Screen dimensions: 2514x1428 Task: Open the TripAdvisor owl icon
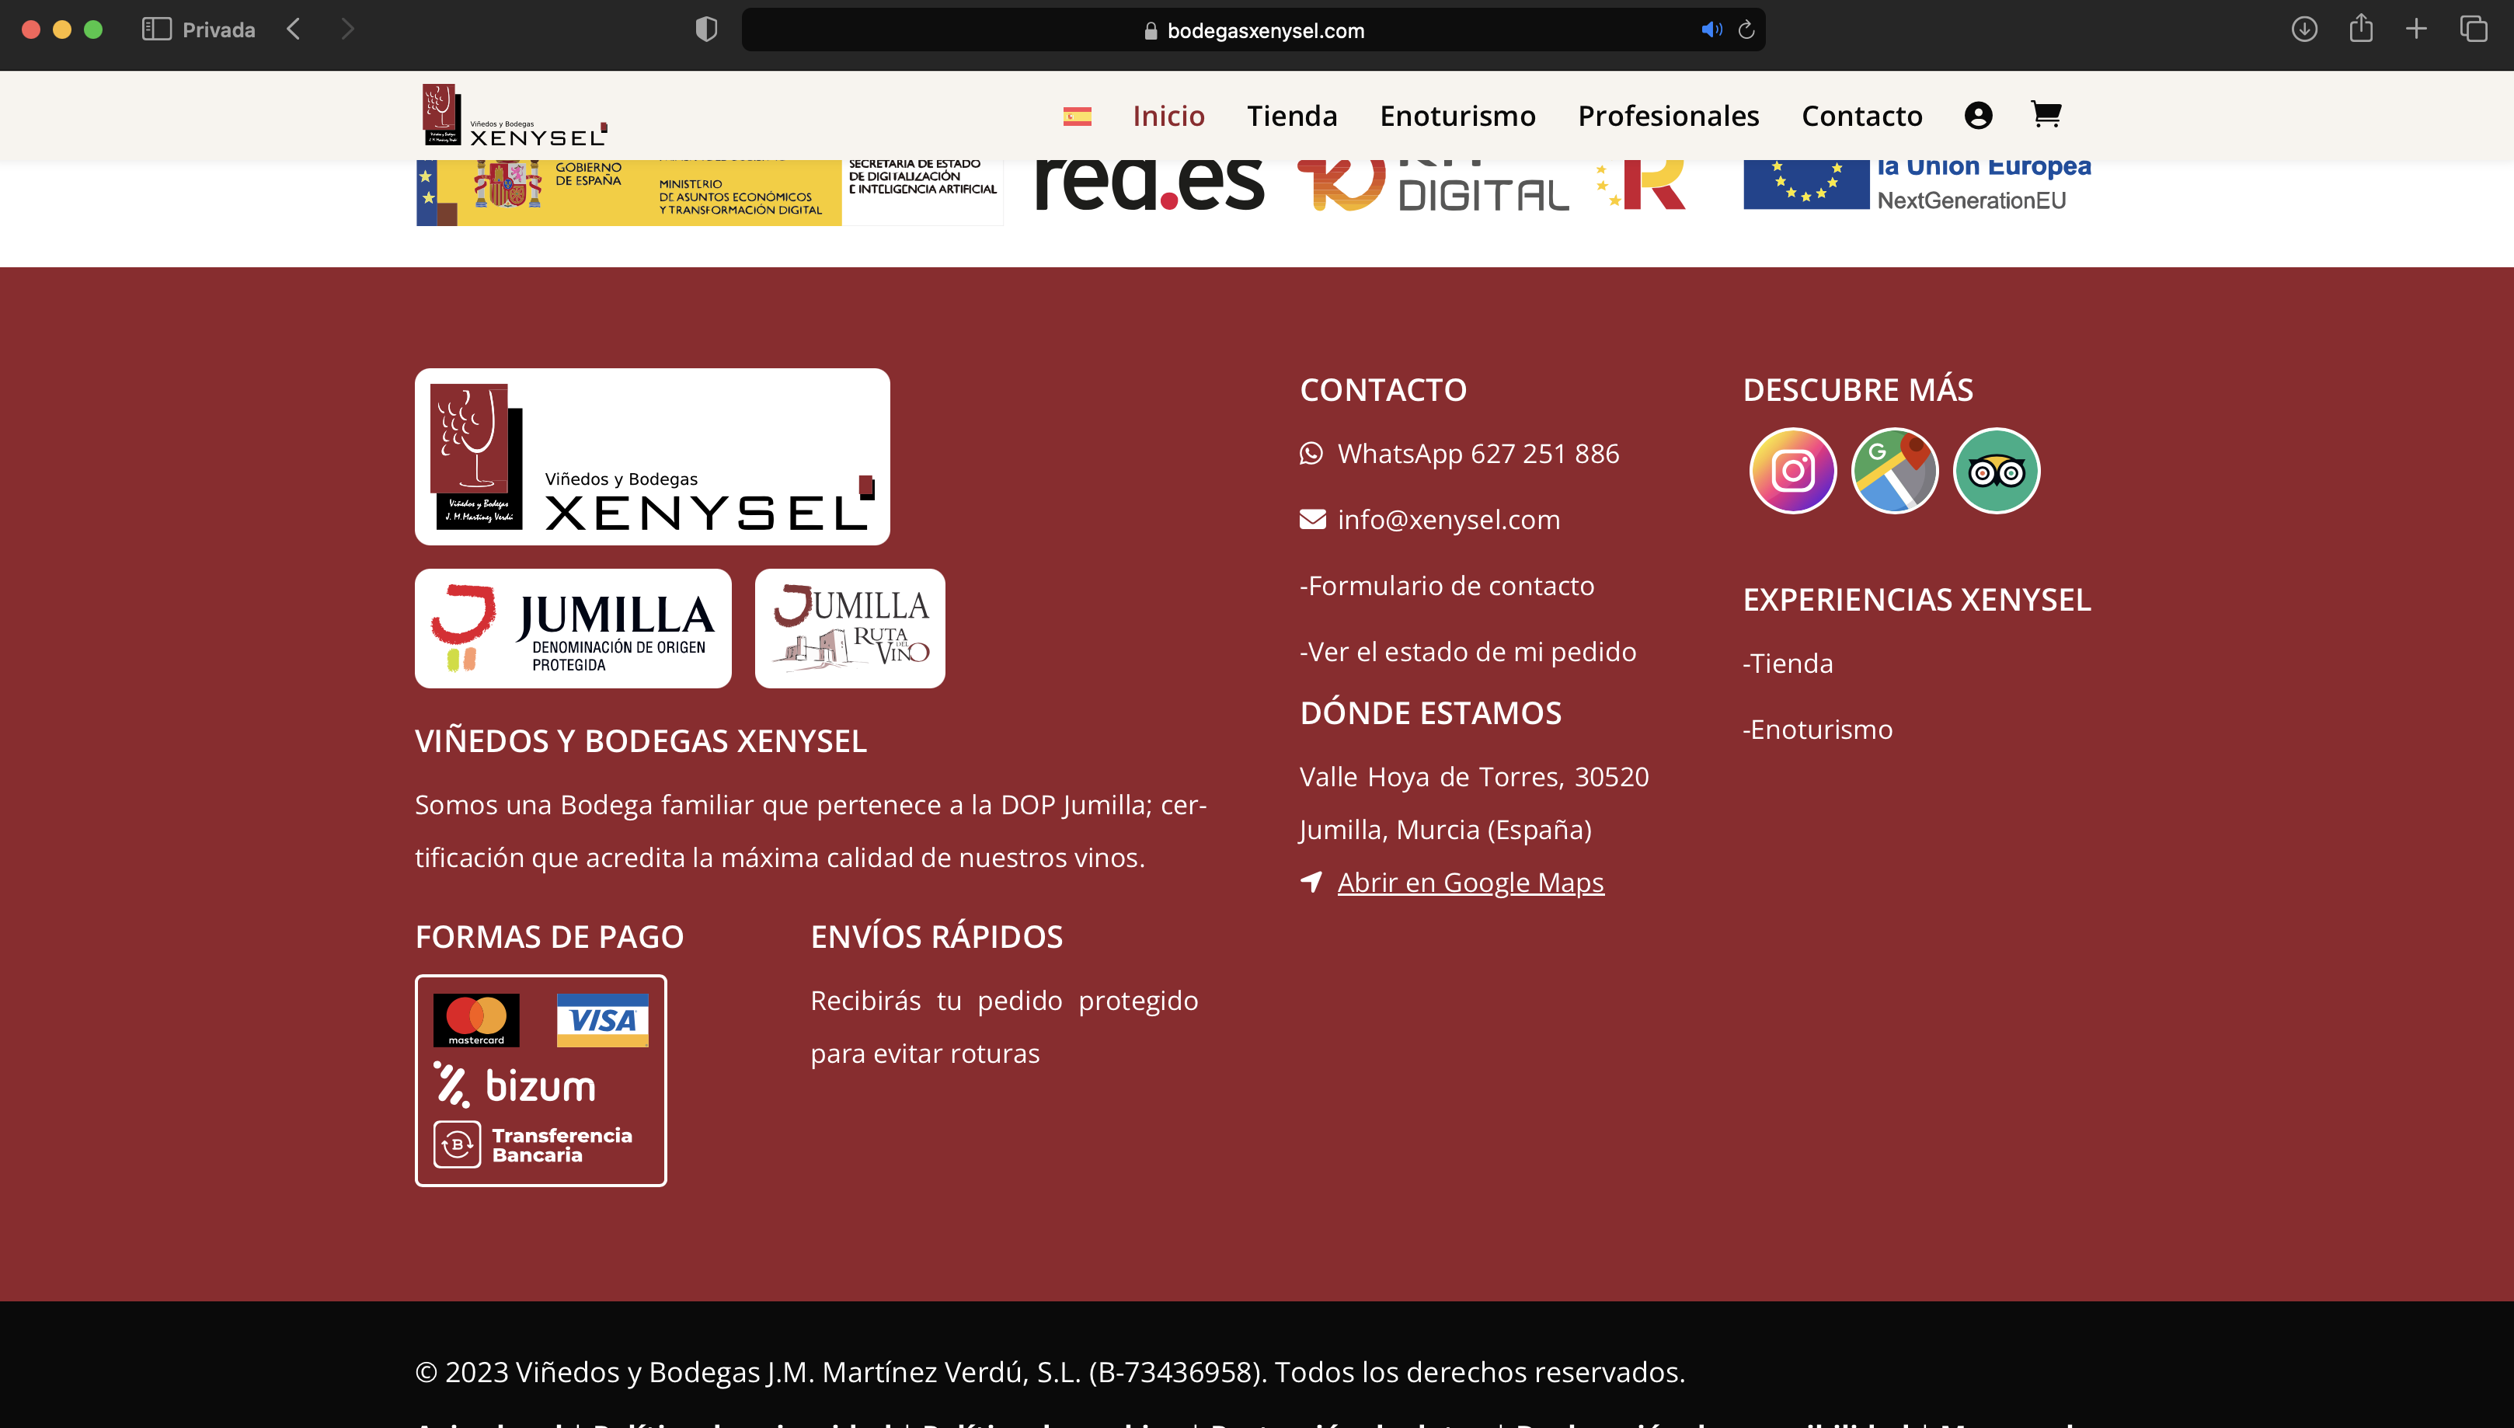pos(1997,471)
